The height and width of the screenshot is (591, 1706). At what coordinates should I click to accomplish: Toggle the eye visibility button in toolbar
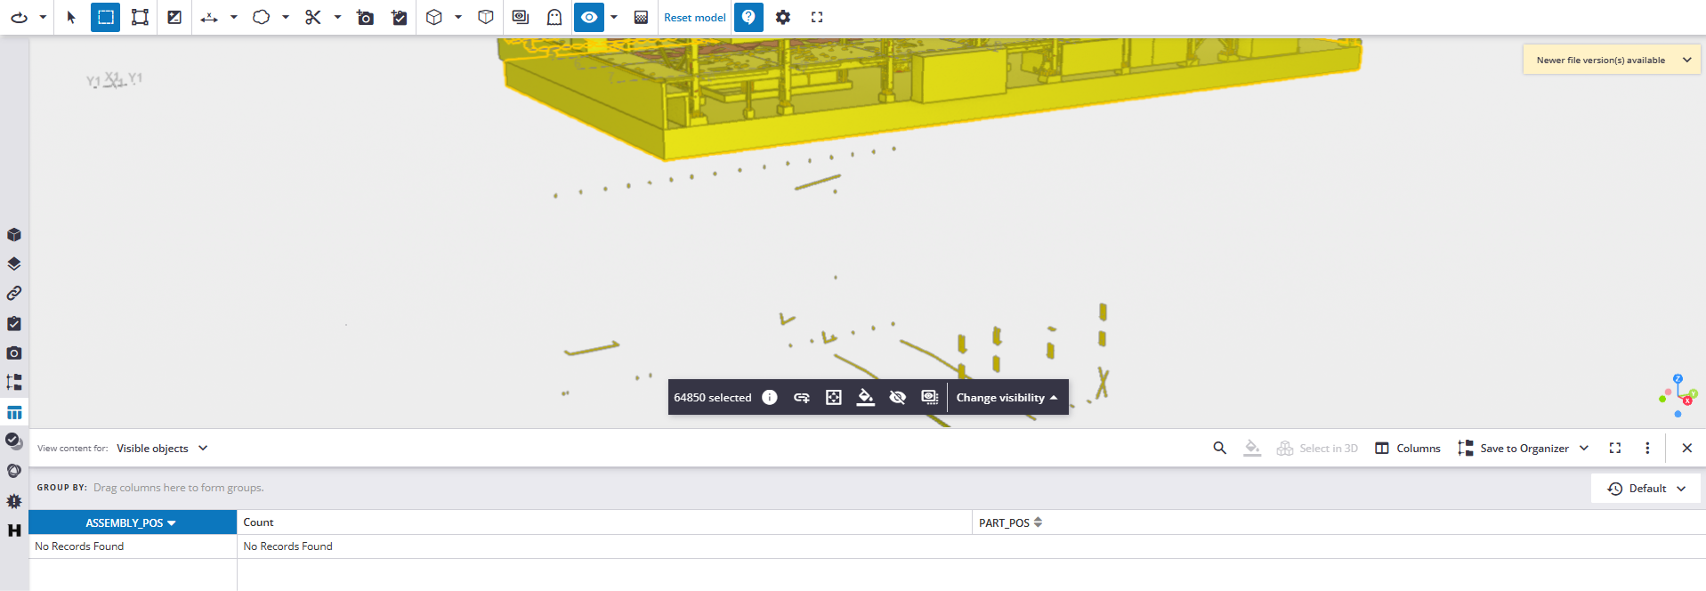click(x=589, y=17)
